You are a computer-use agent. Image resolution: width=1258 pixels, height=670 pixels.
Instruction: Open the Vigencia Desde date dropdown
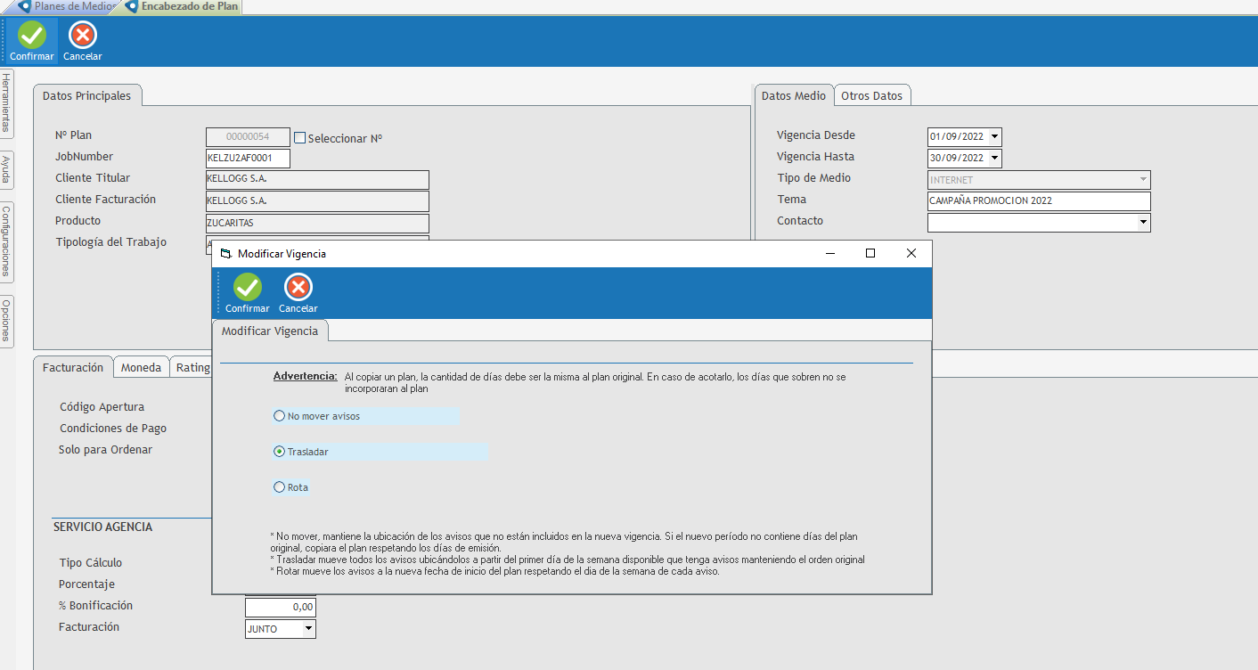(x=994, y=137)
